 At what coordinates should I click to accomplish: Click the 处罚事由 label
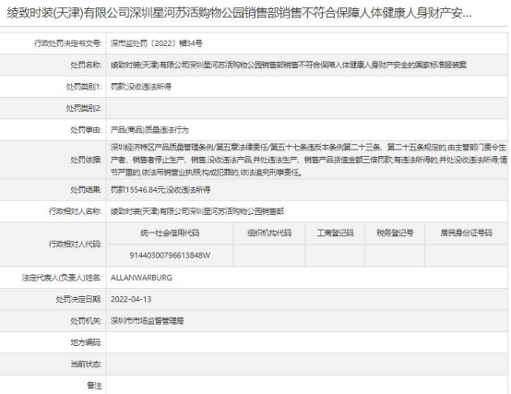coord(86,130)
